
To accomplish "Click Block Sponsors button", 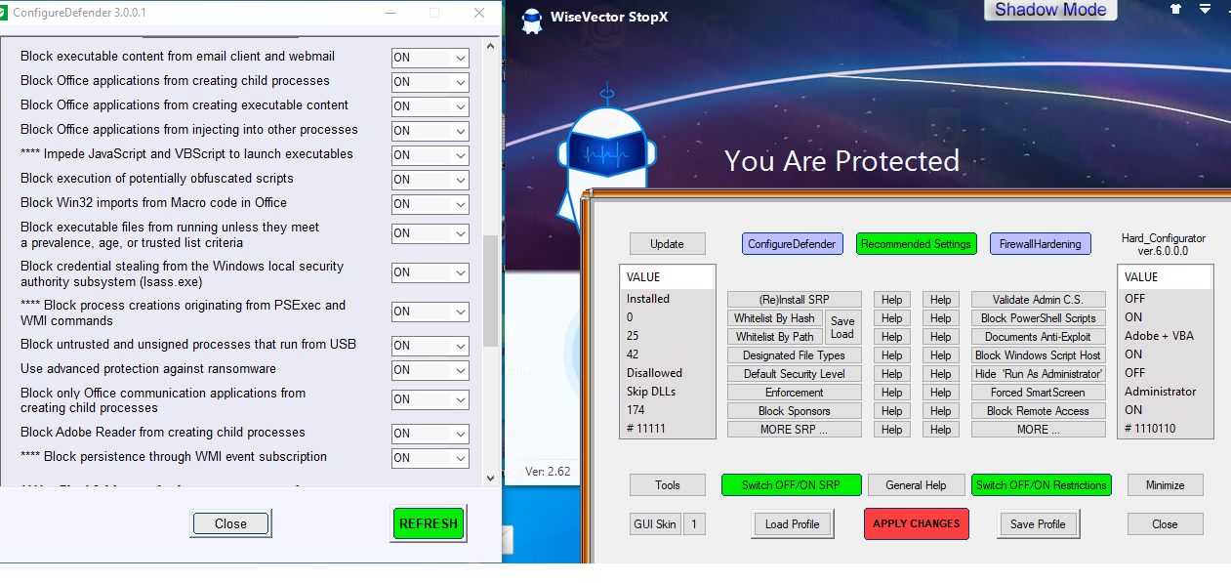I will 795,411.
